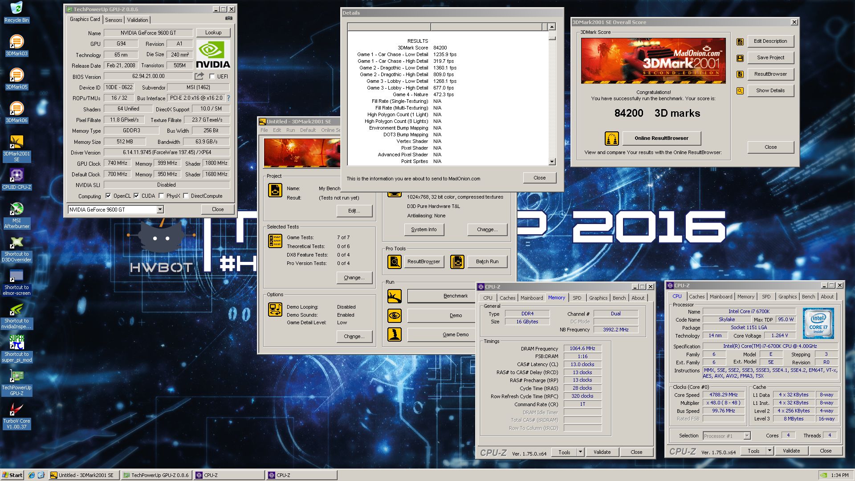Viewport: 855px width, 481px height.
Task: Click Lookup button in GPU-Z
Action: click(213, 33)
